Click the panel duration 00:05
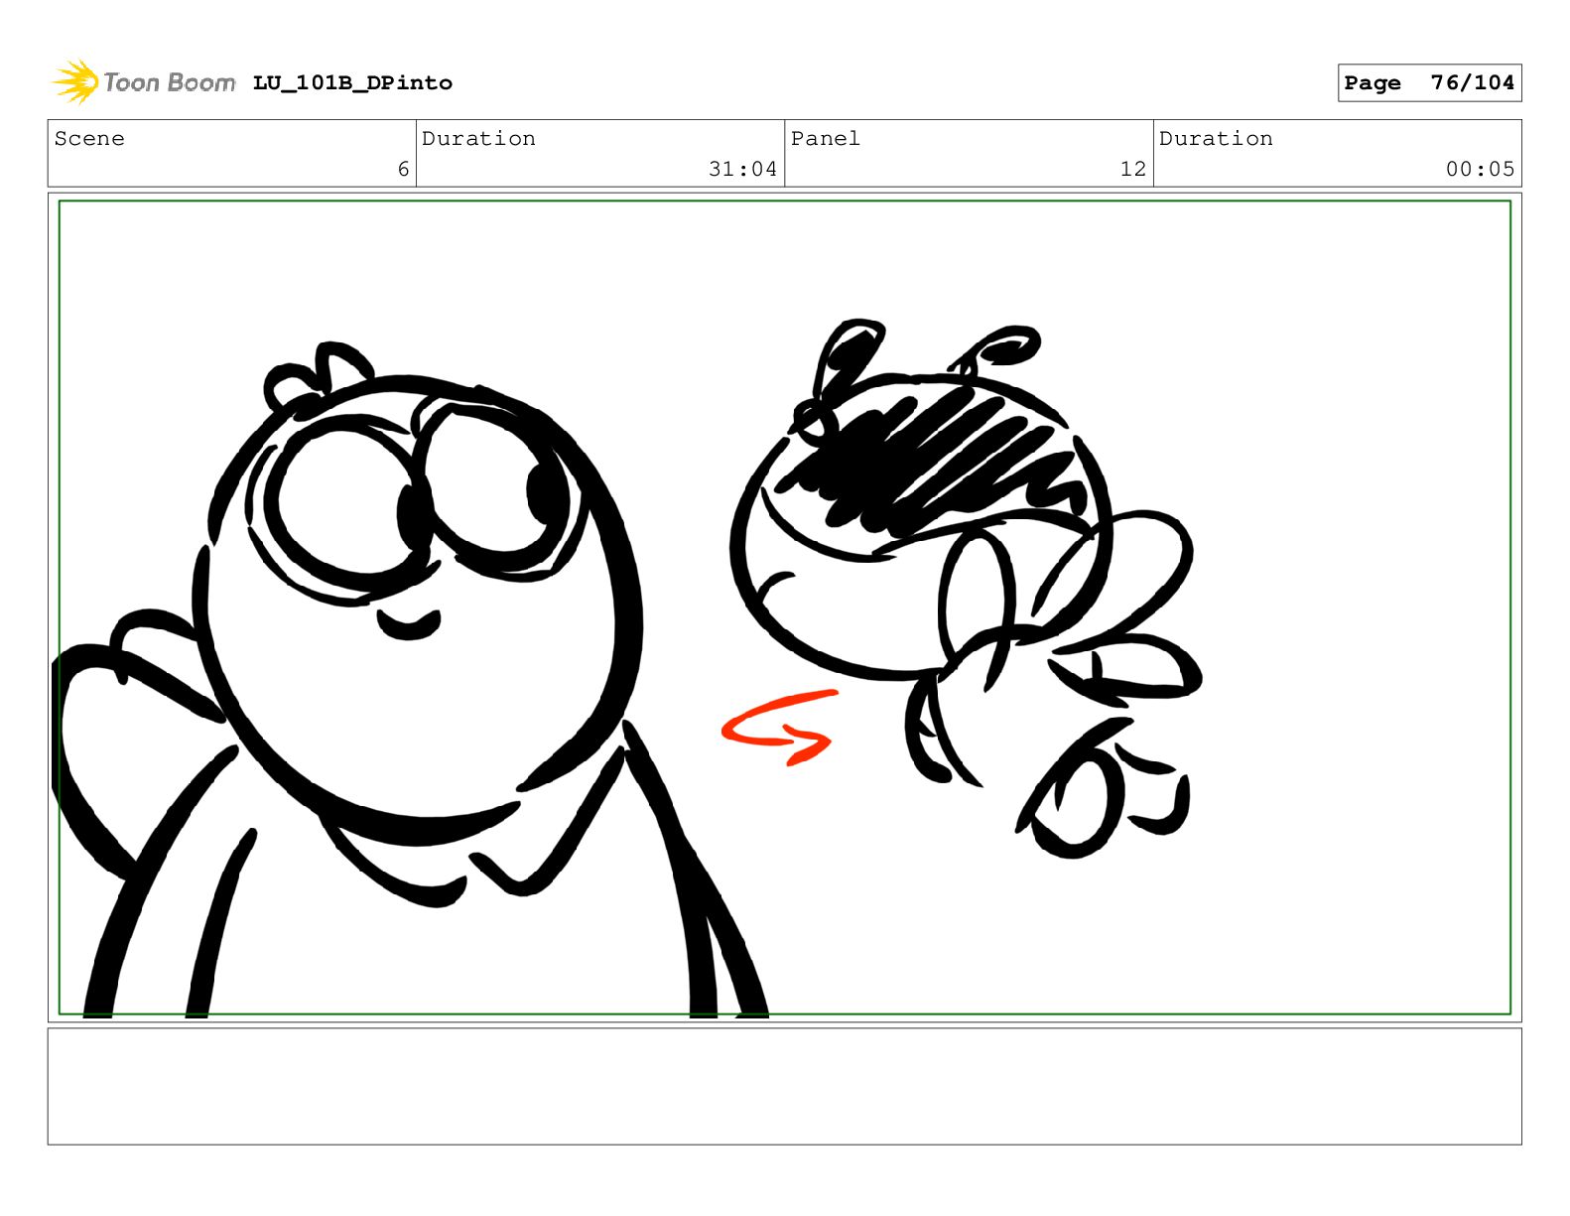Screen dimensions: 1570x1216 click(1480, 170)
